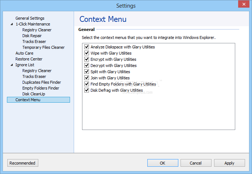This screenshot has height=174, width=252.
Task: Close the Settings window
Action: (244, 4)
